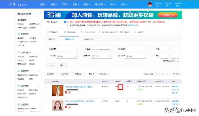Open the 成长 top menu
This screenshot has width=199, height=116.
113,4
